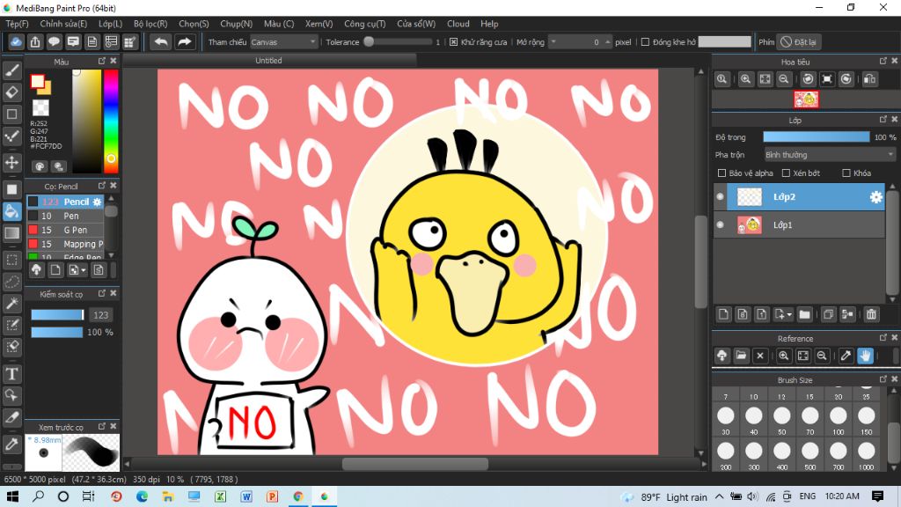This screenshot has height=507, width=901.
Task: Show hidden system tray icons chevron
Action: coord(720,496)
